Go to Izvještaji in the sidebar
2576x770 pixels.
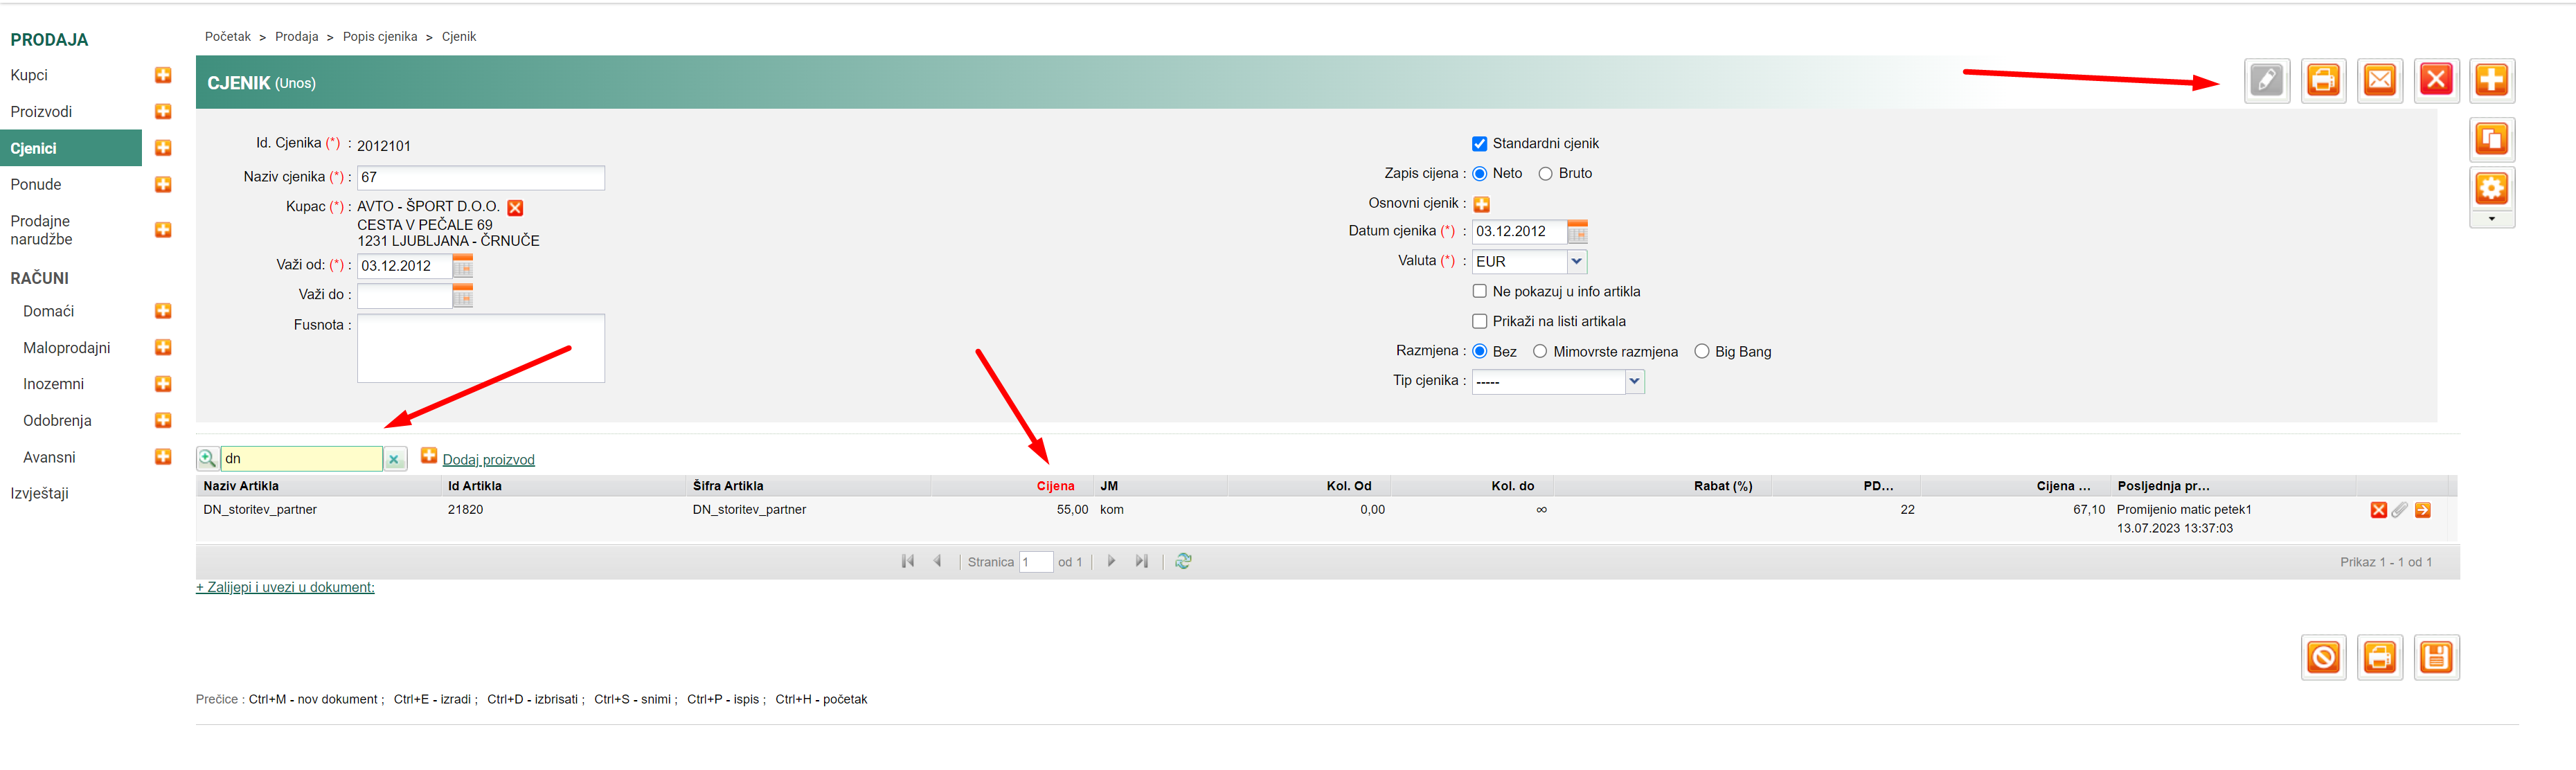(40, 493)
